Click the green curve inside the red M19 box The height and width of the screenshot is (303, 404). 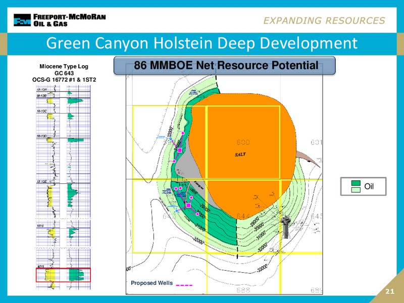pyautogui.click(x=77, y=275)
